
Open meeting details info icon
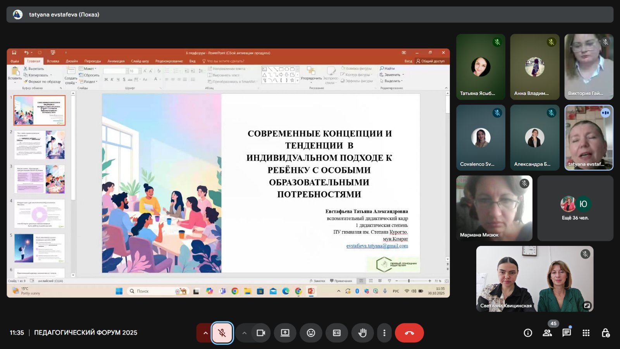coord(528,333)
